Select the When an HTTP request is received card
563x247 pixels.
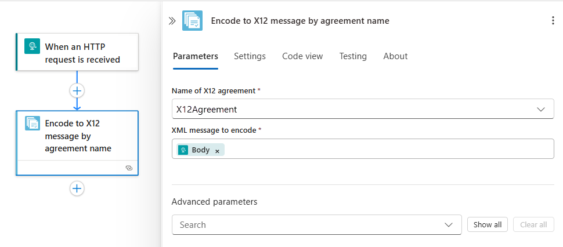point(87,52)
